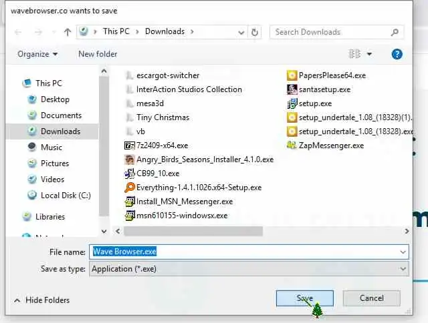Select Music in navigation pane

(x=51, y=147)
